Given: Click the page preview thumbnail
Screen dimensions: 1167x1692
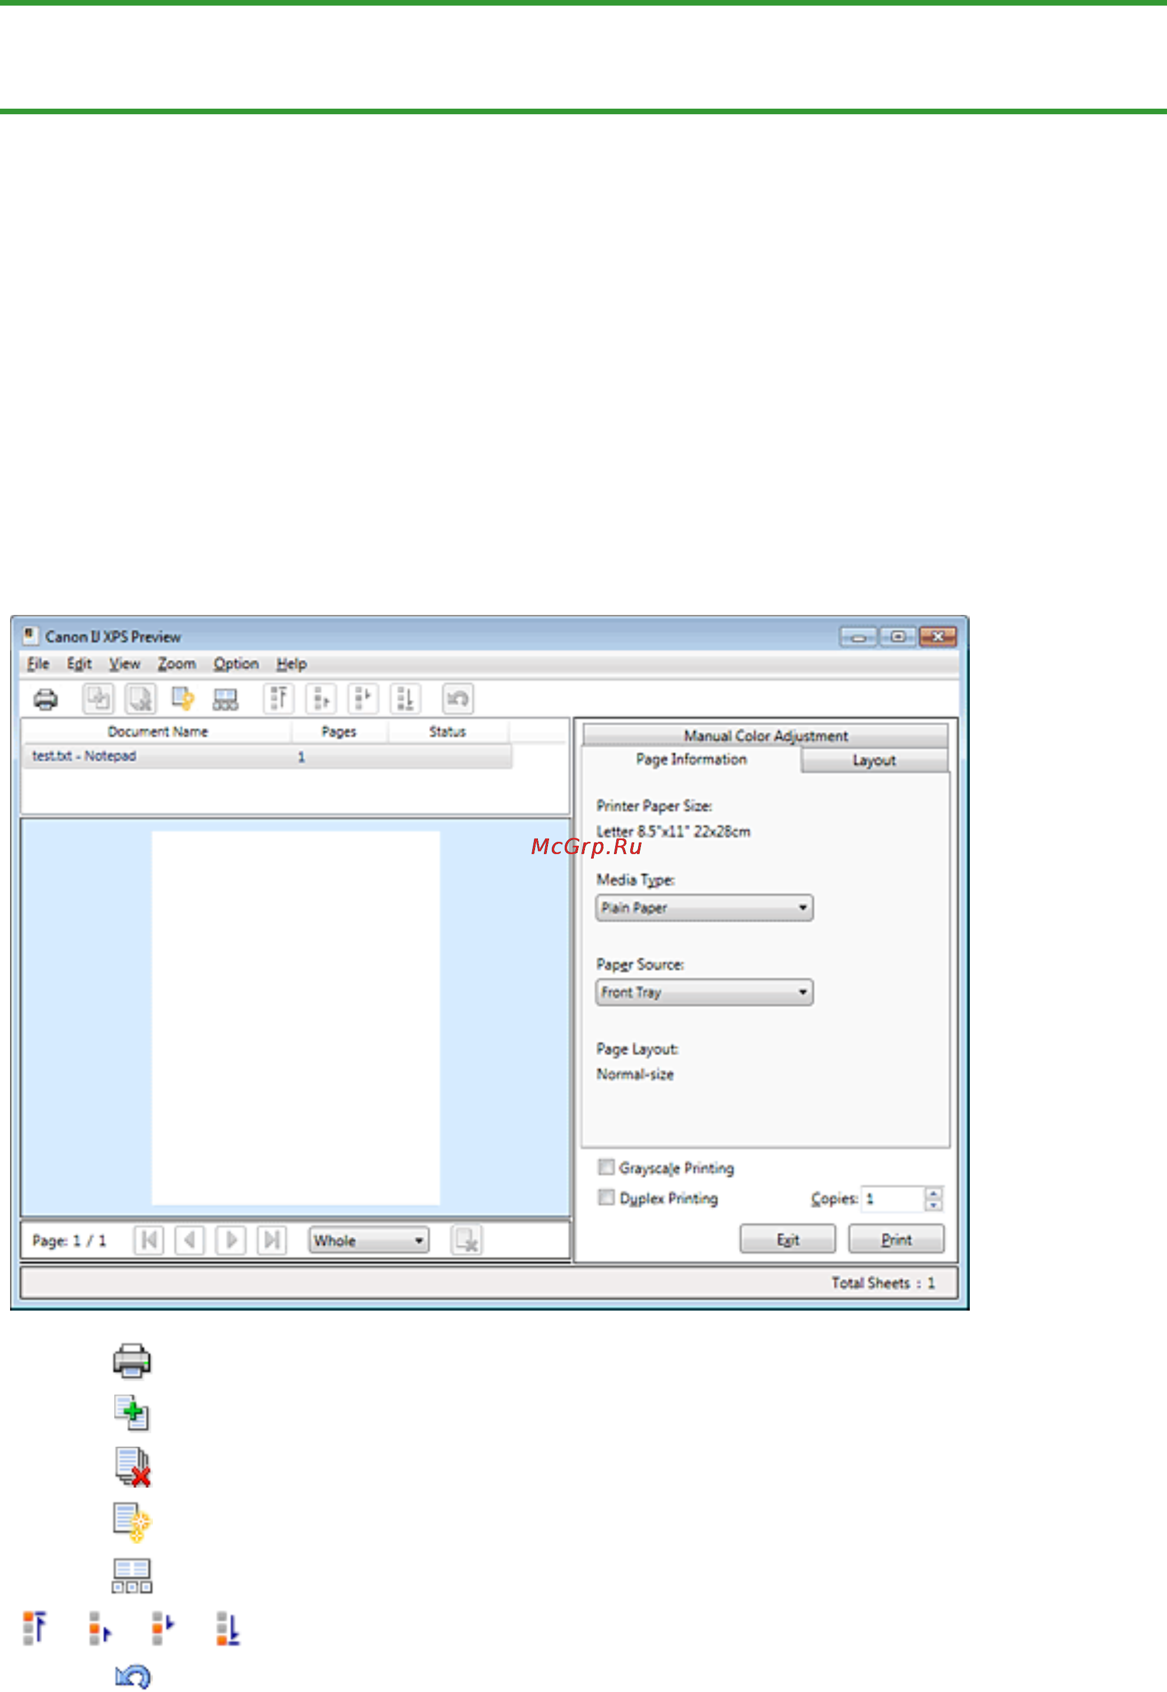Looking at the screenshot, I should tap(295, 1018).
